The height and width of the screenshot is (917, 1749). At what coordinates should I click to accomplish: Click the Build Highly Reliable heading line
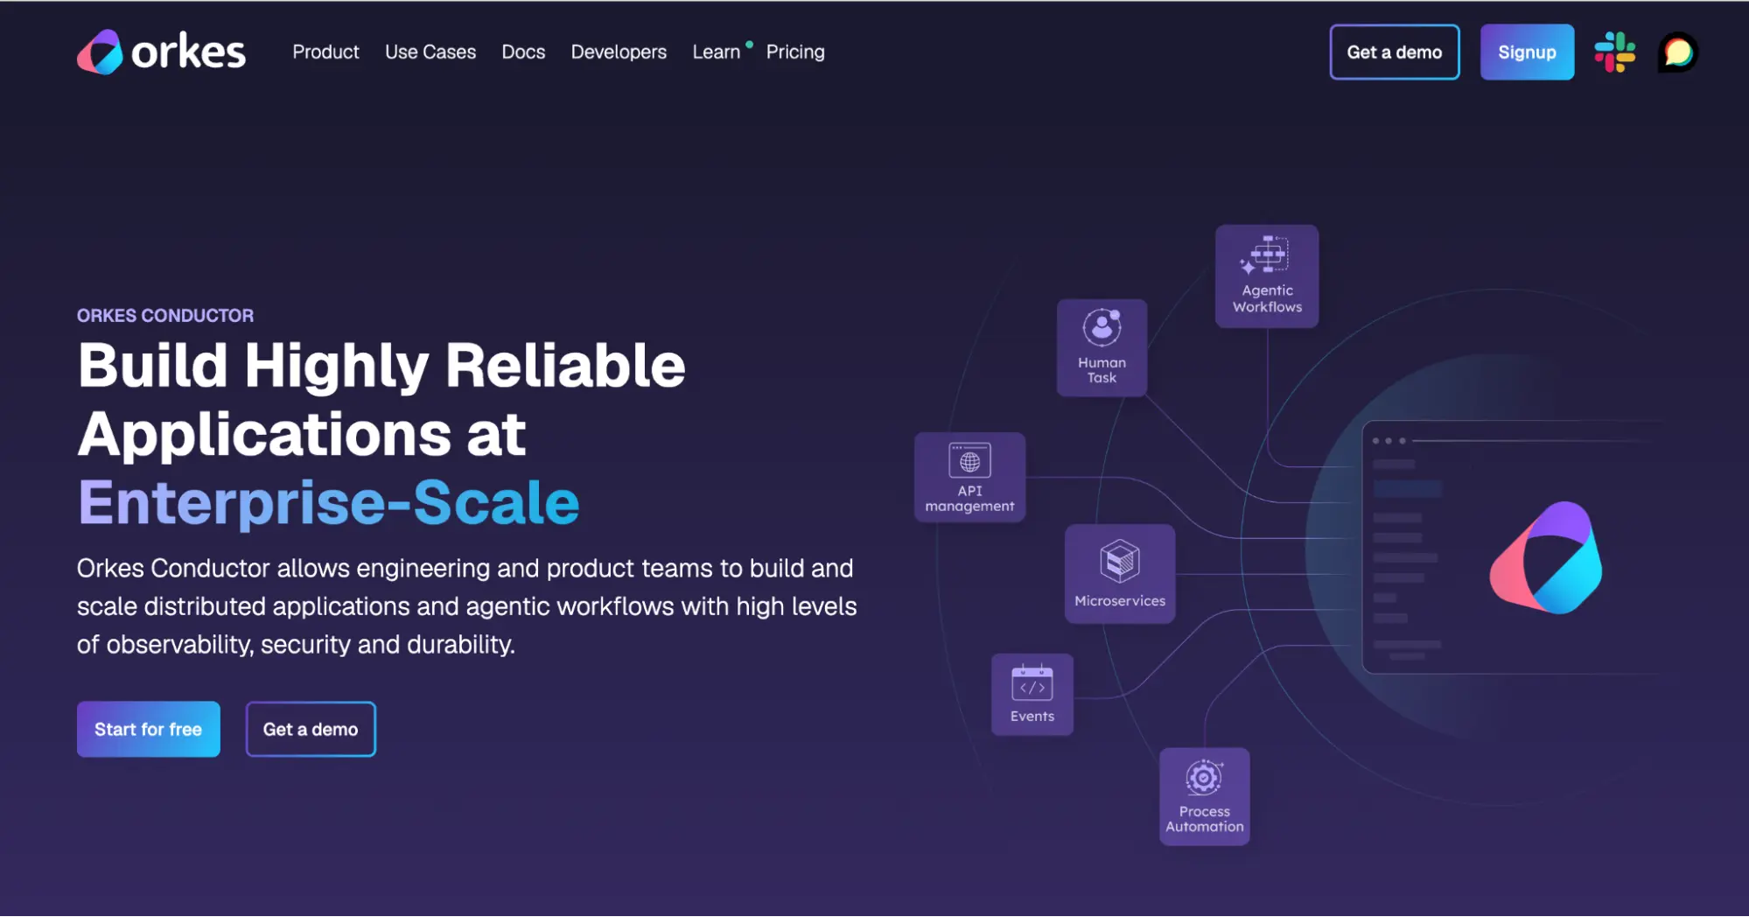tap(381, 366)
